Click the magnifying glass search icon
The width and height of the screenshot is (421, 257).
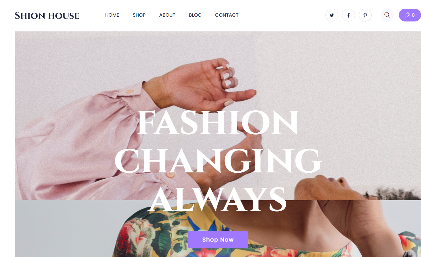coord(387,15)
